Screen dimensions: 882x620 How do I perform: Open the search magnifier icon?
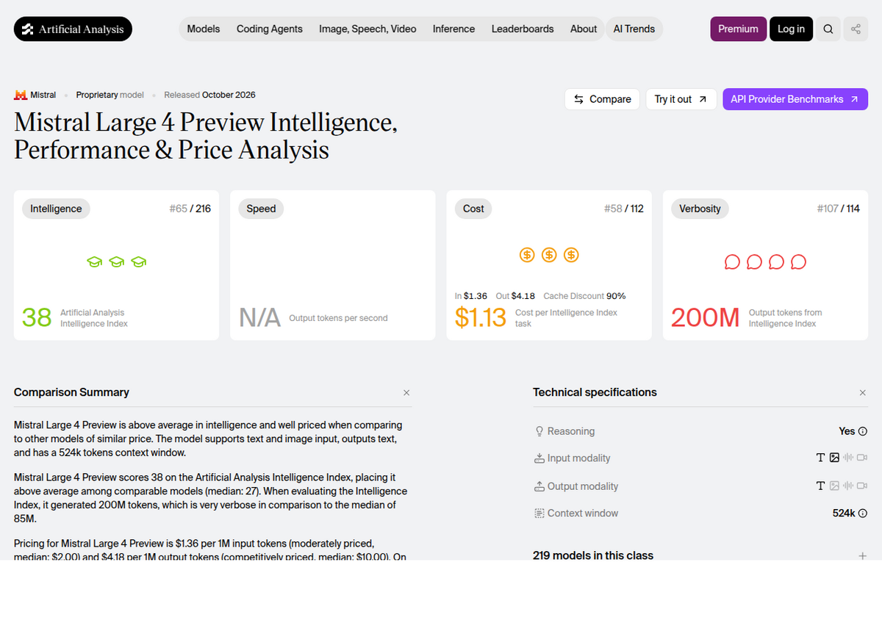tap(828, 29)
